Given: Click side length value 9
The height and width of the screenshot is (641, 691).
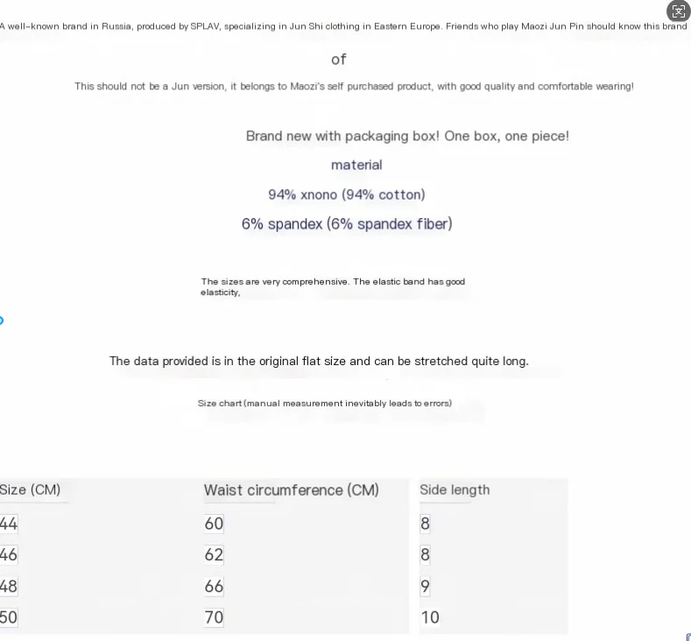Looking at the screenshot, I should 425,586.
